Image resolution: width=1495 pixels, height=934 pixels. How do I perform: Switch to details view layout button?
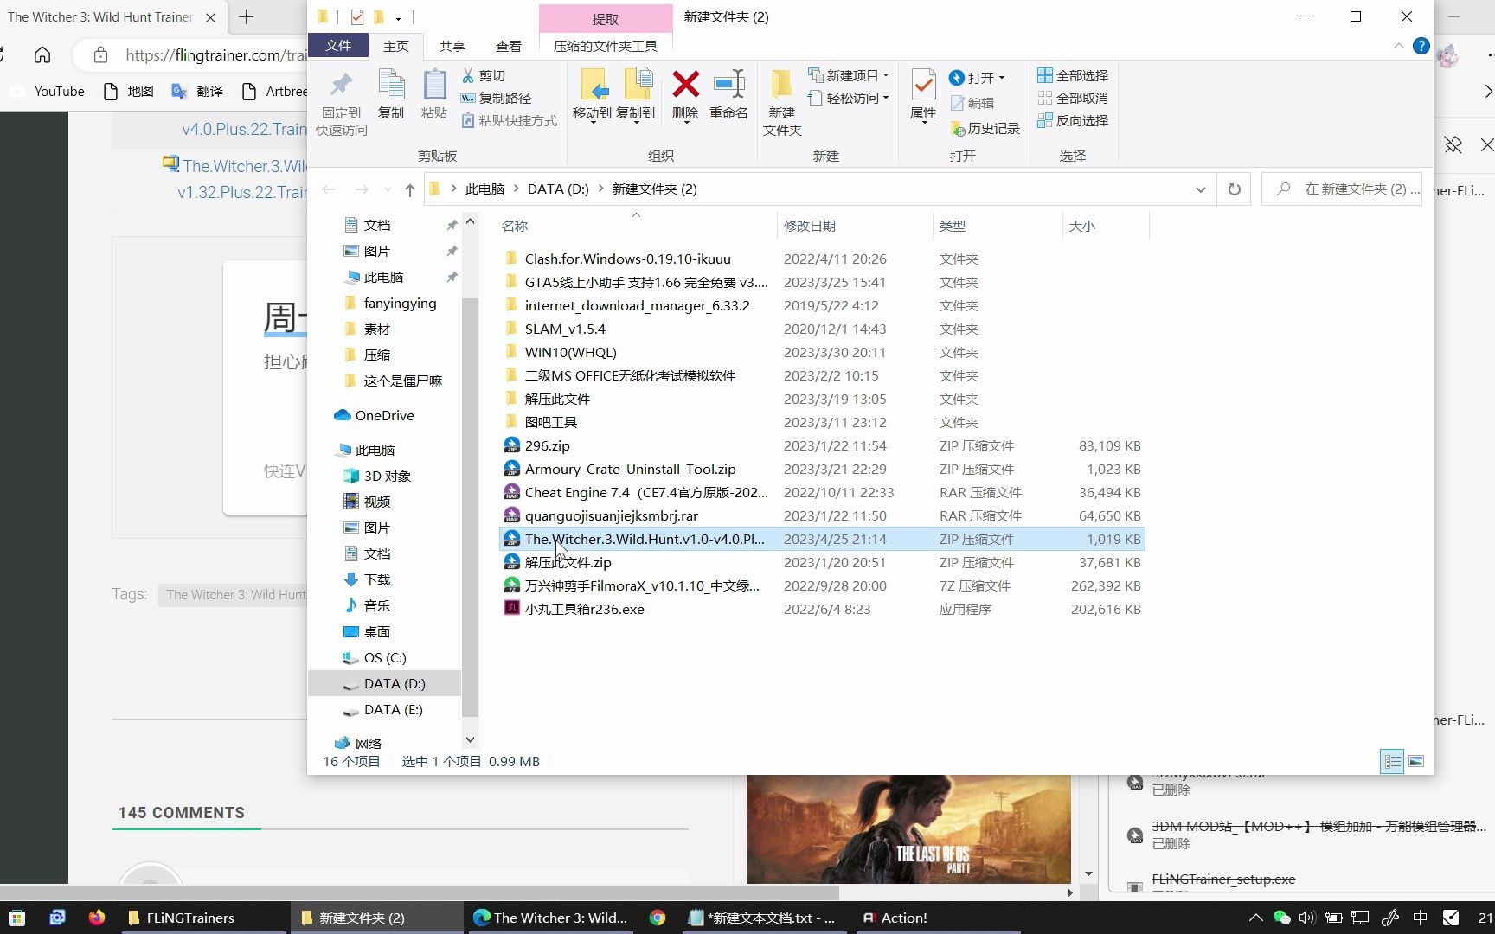[x=1392, y=762]
